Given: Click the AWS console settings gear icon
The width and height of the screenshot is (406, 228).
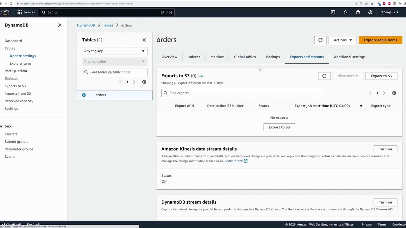Looking at the screenshot, I should point(370,12).
